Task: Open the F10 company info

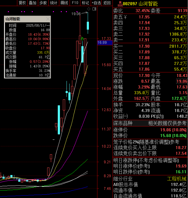Action: 75,3
